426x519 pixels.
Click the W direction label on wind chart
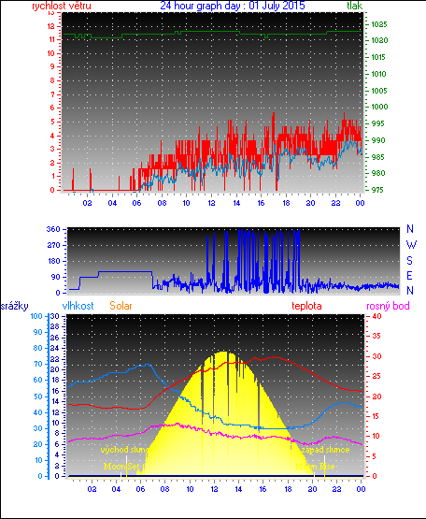pyautogui.click(x=411, y=245)
